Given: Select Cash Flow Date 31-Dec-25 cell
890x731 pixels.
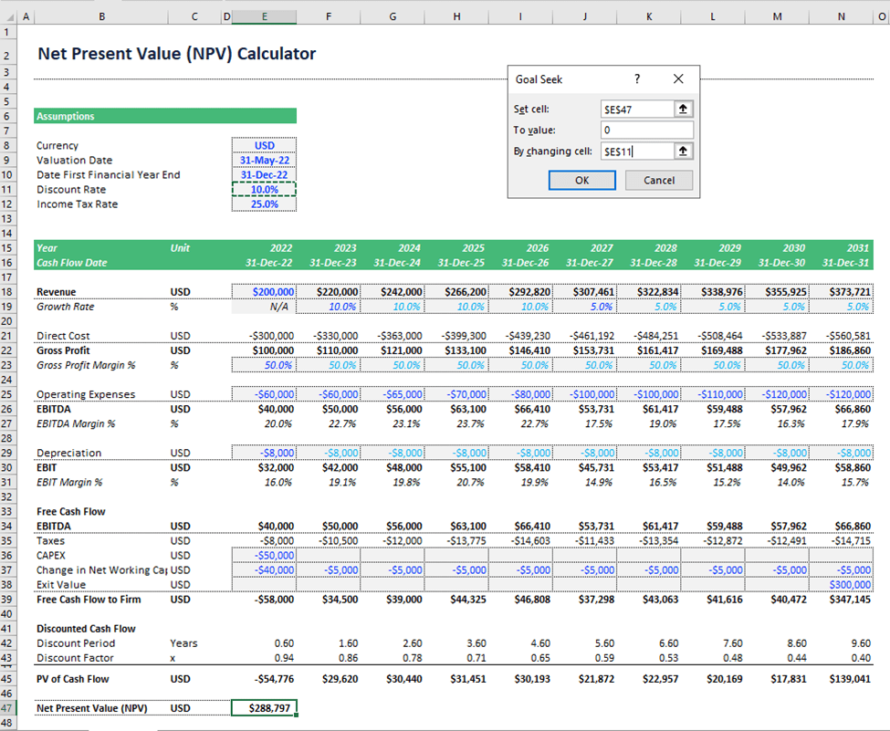Looking at the screenshot, I should 456,263.
